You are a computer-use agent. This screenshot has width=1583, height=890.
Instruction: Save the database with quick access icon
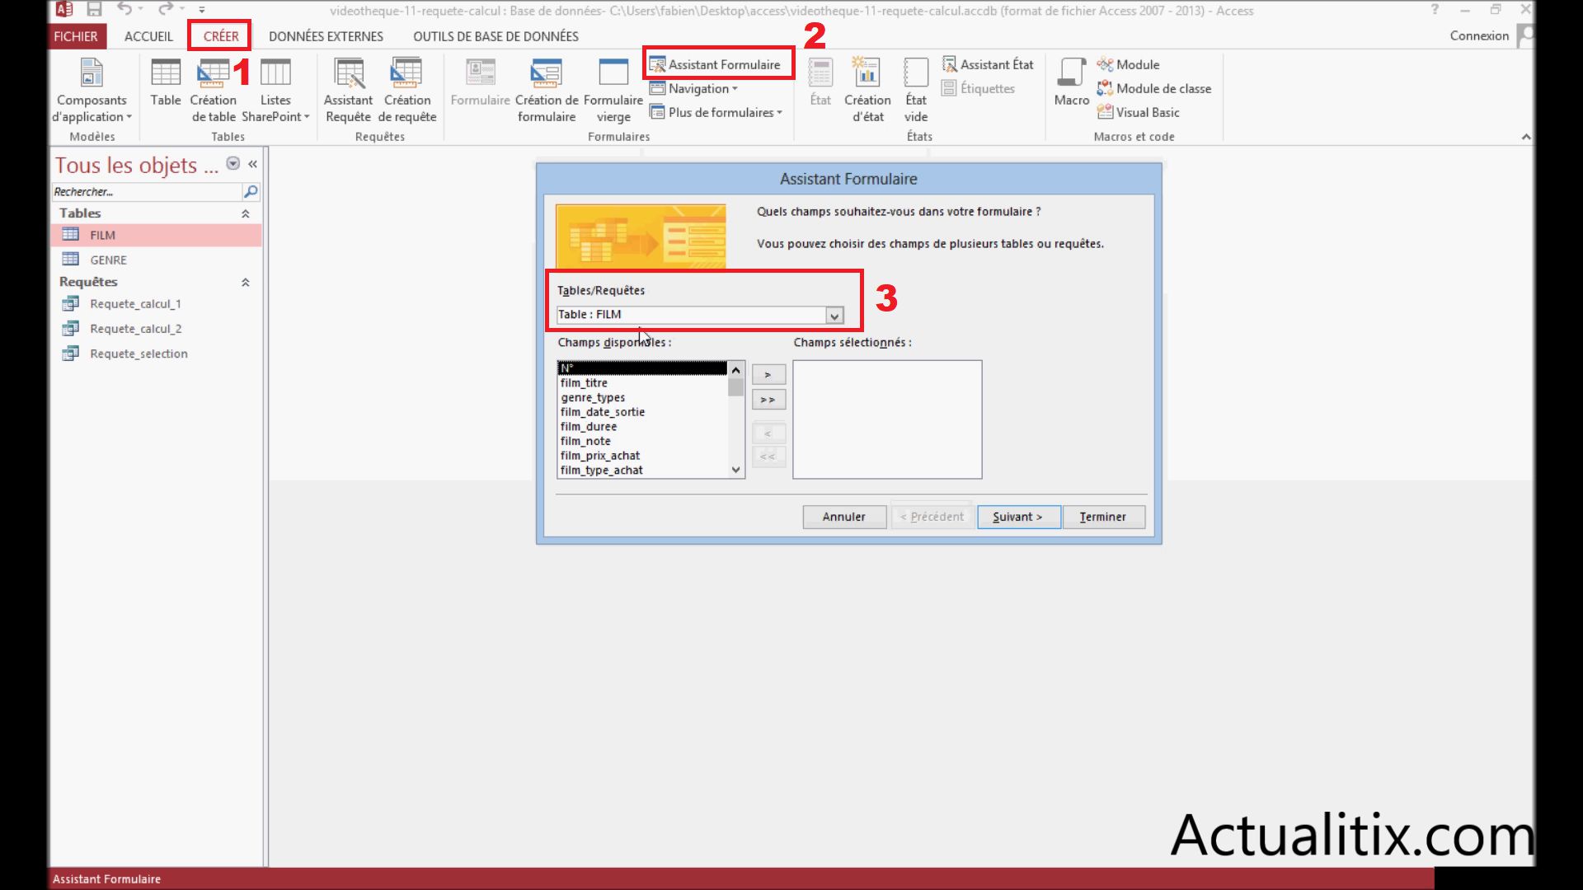click(x=94, y=10)
